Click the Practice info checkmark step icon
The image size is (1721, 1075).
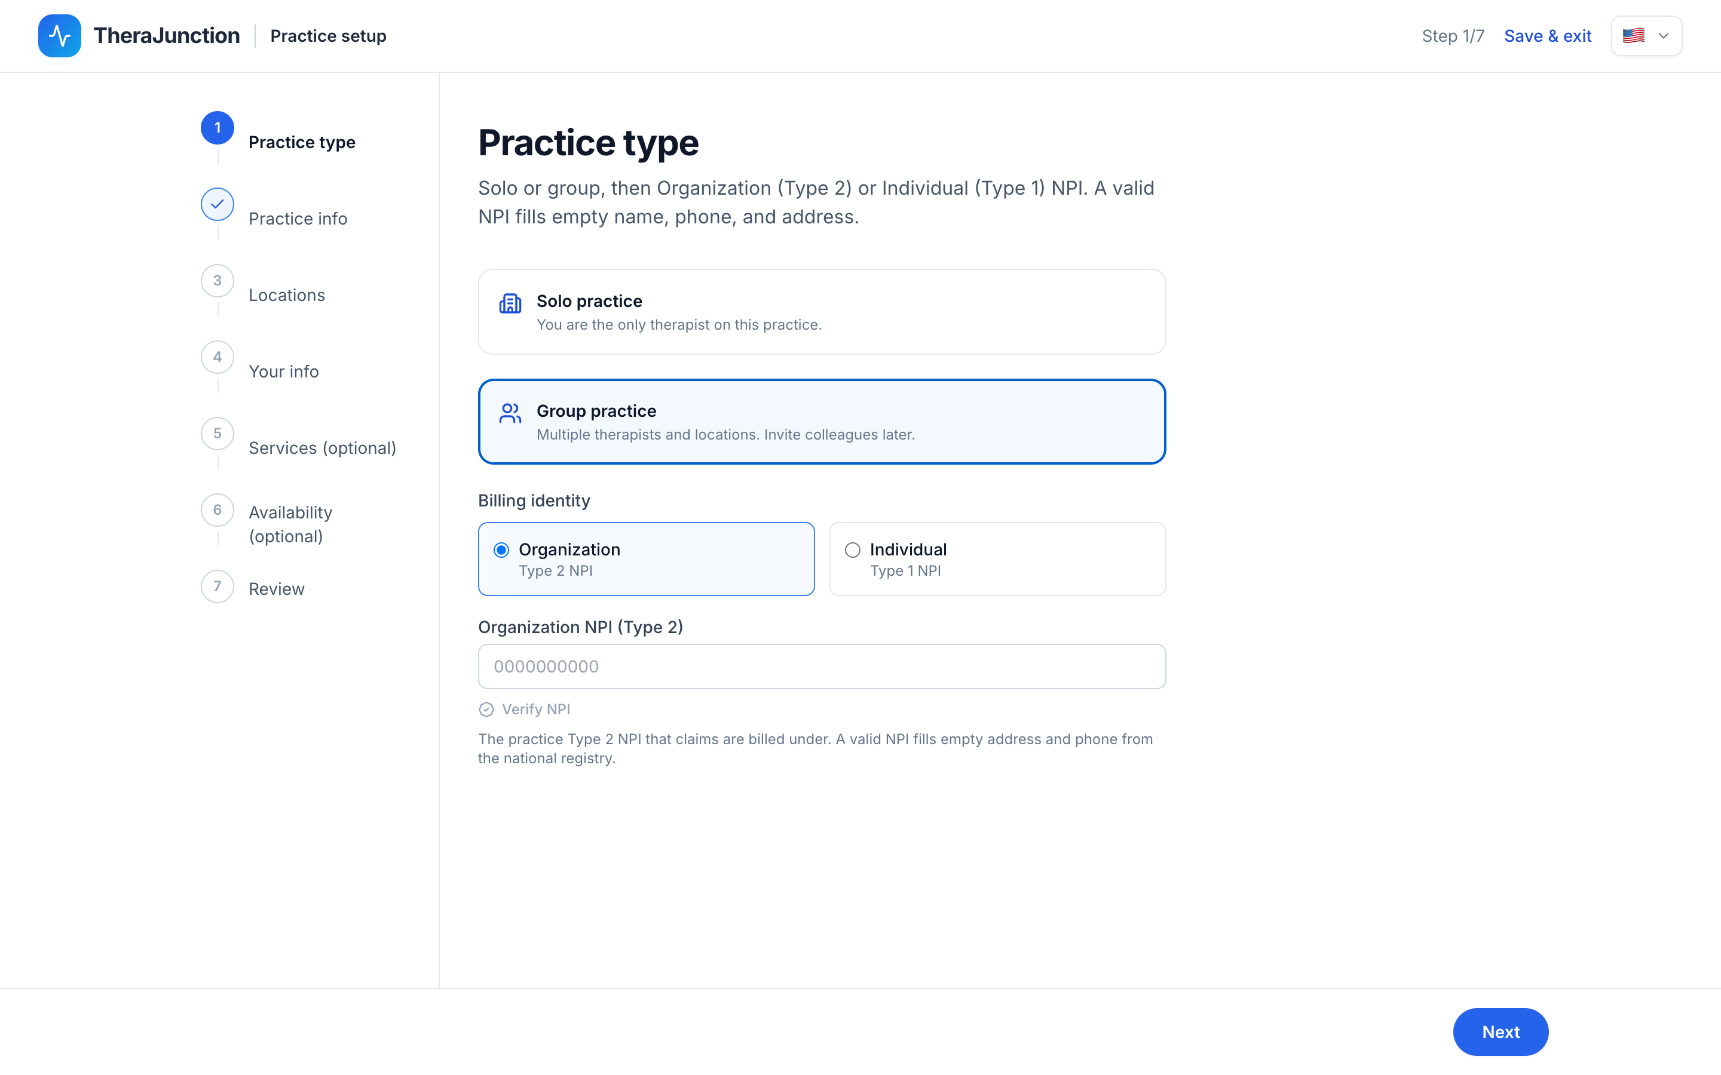(218, 204)
